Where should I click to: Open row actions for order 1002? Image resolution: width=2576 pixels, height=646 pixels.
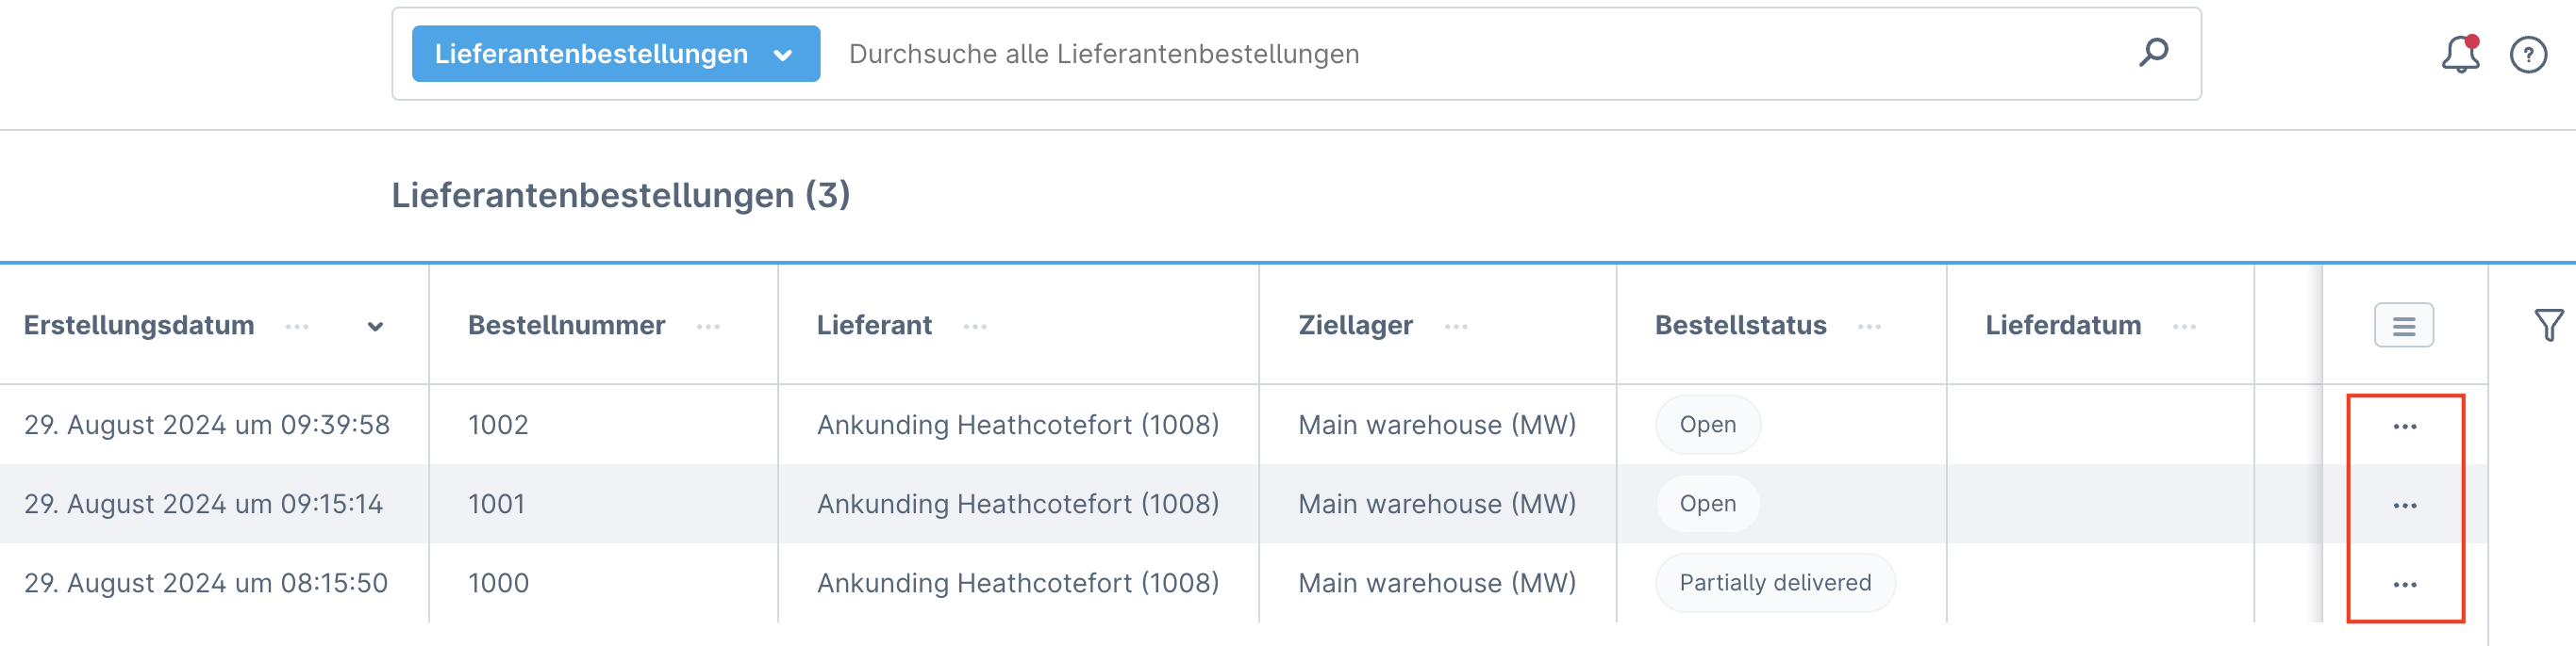2404,425
